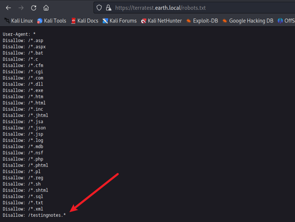
Task: Click the Disallow /testingnotes.* line
Action: (x=34, y=215)
